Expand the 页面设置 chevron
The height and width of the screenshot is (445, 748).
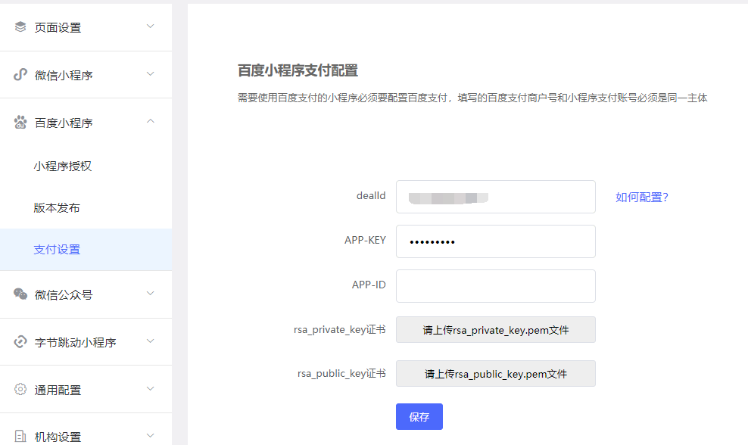150,26
